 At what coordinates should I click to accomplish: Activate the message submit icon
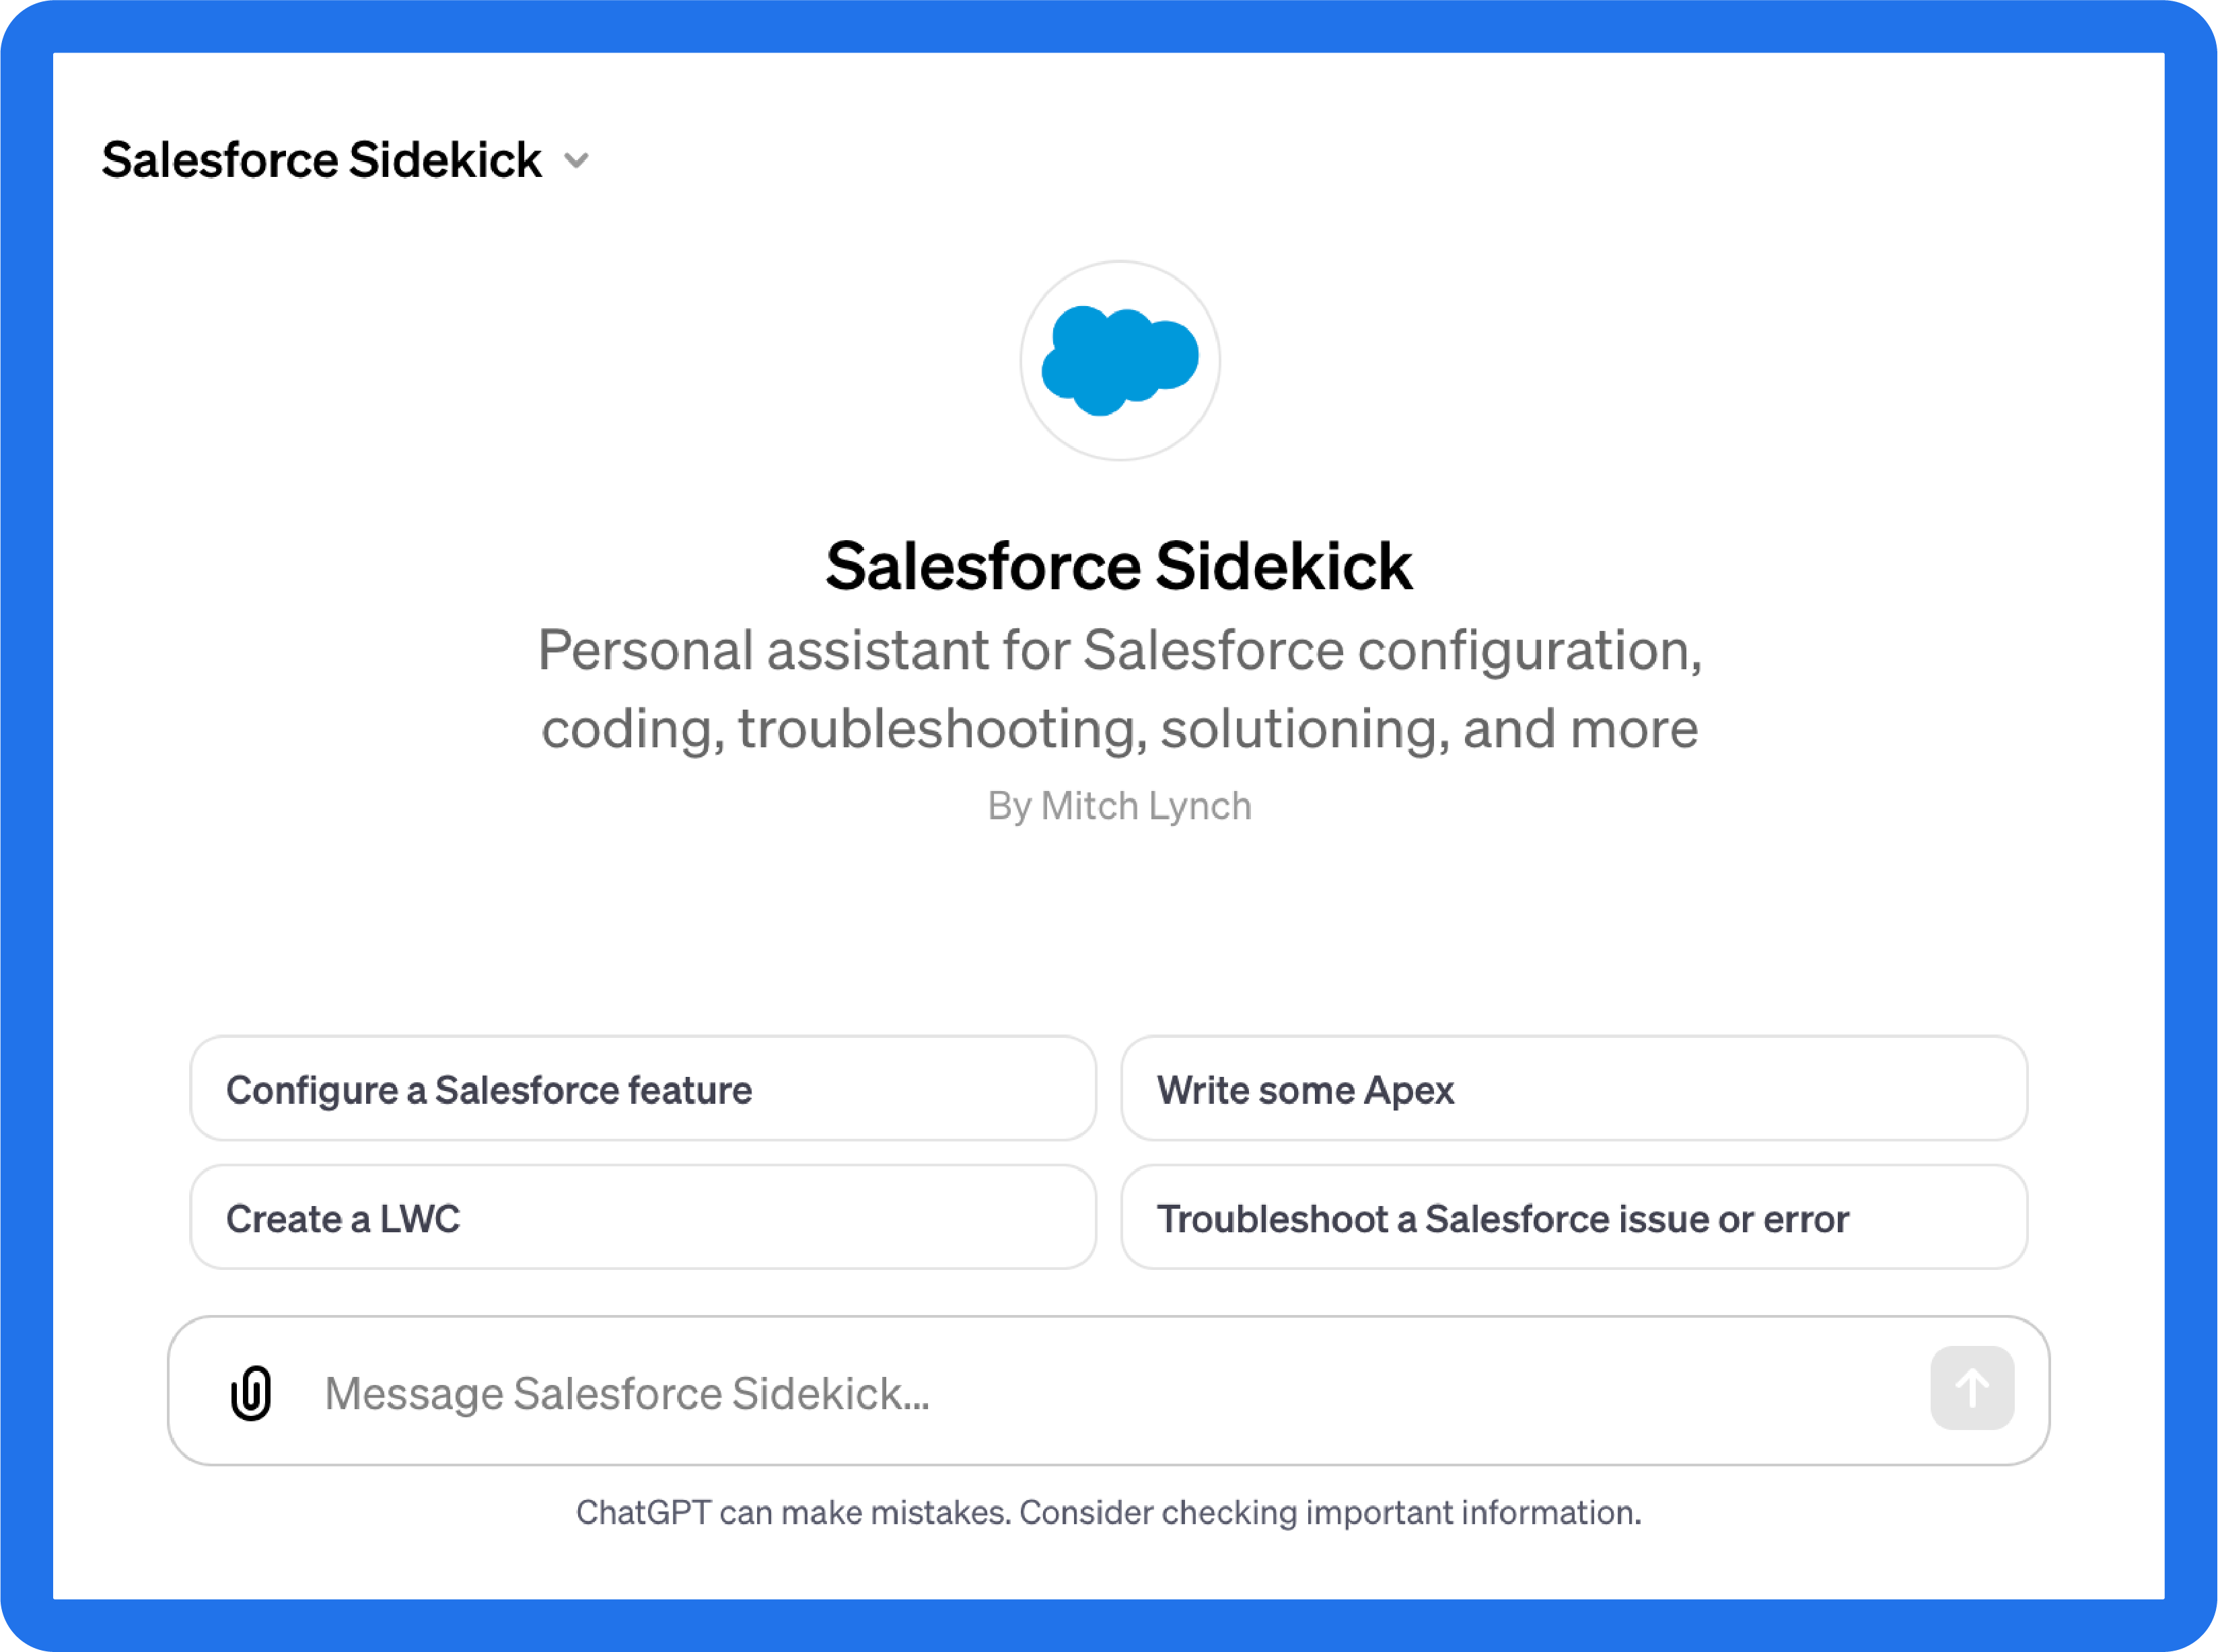(1970, 1387)
